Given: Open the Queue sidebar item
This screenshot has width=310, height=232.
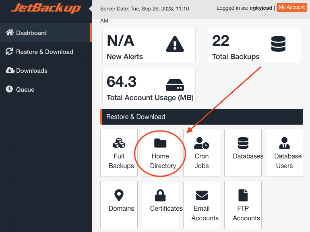Looking at the screenshot, I should (x=46, y=89).
